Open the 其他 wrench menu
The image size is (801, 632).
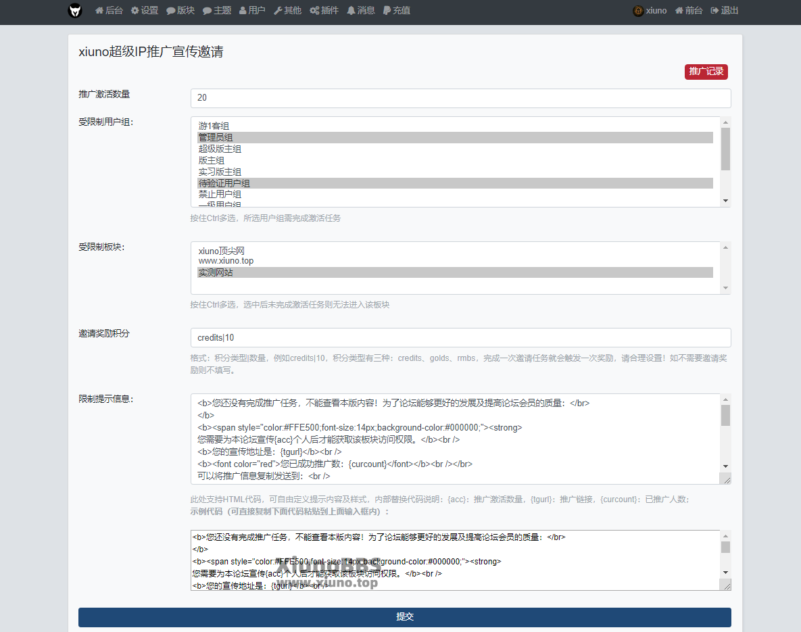(x=287, y=11)
